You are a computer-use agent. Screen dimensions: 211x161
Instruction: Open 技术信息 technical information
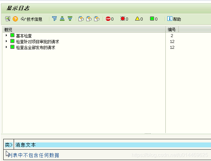pos(32,19)
